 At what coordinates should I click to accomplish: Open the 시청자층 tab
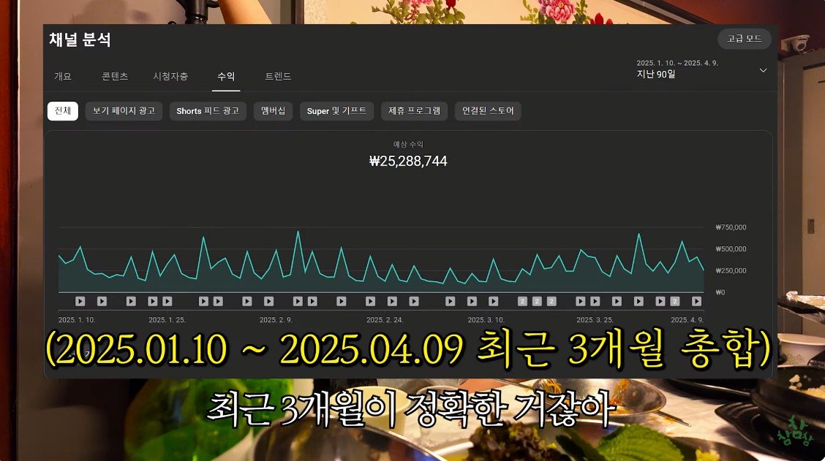click(170, 76)
